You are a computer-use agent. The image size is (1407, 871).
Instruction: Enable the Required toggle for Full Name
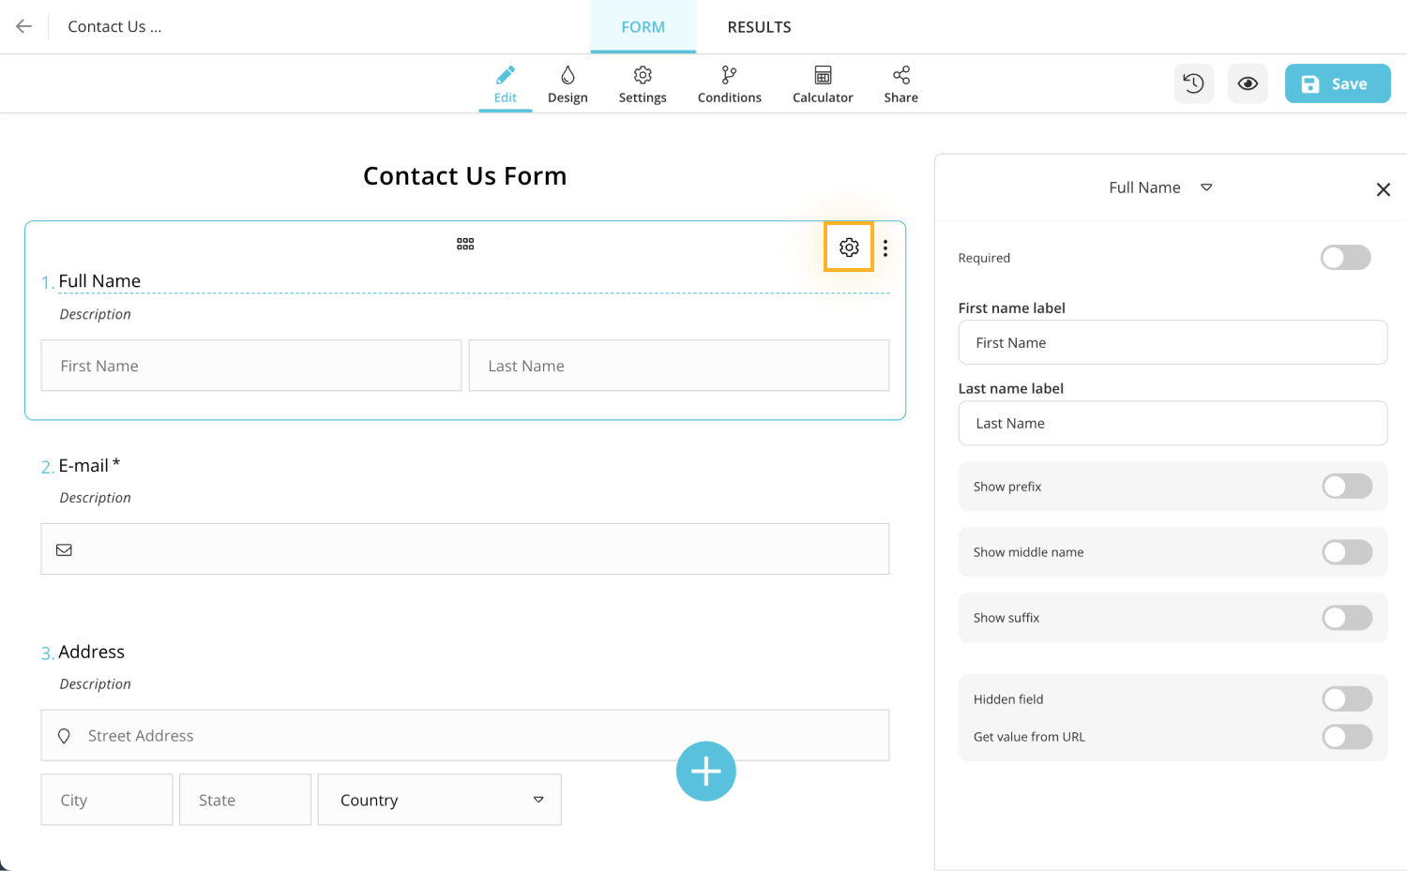1346,257
